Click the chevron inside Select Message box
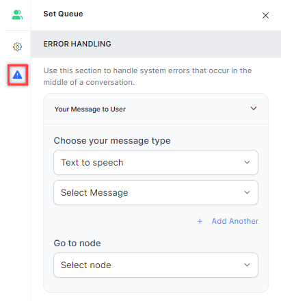This screenshot has height=301, width=281. [247, 192]
